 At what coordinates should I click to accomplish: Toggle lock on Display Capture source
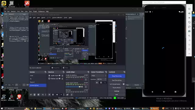(x=62, y=79)
